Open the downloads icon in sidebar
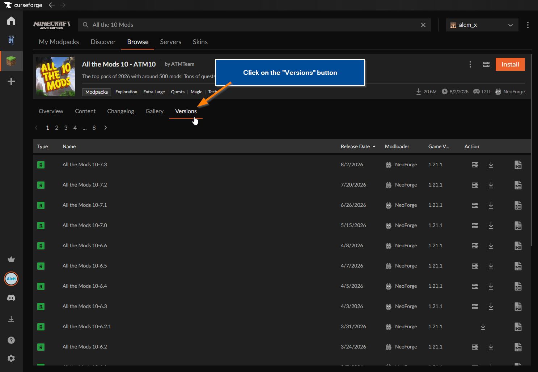The height and width of the screenshot is (372, 538). (x=11, y=319)
